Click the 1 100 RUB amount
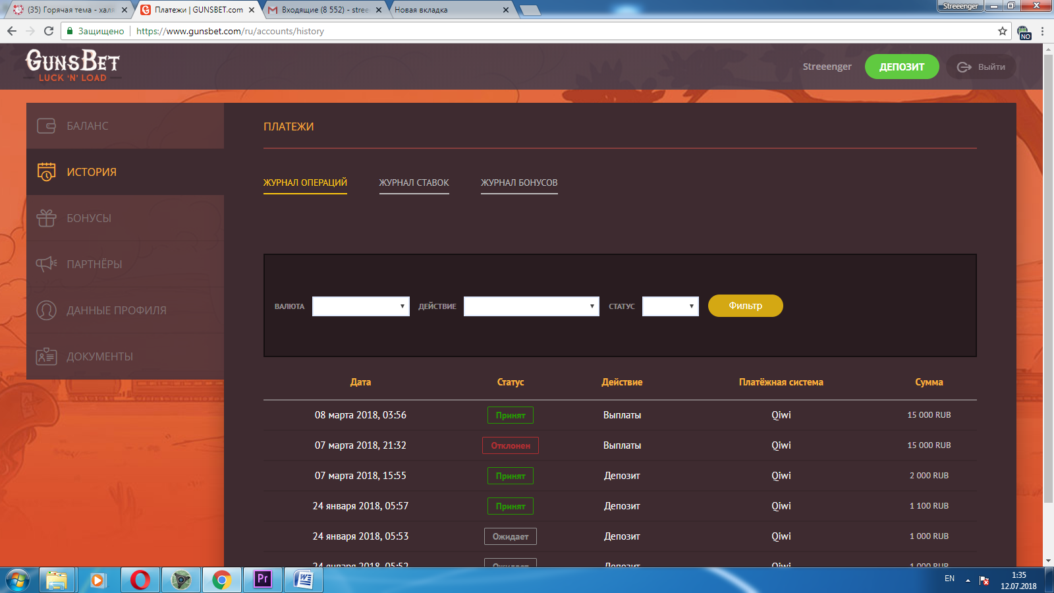This screenshot has height=593, width=1054. (x=929, y=506)
